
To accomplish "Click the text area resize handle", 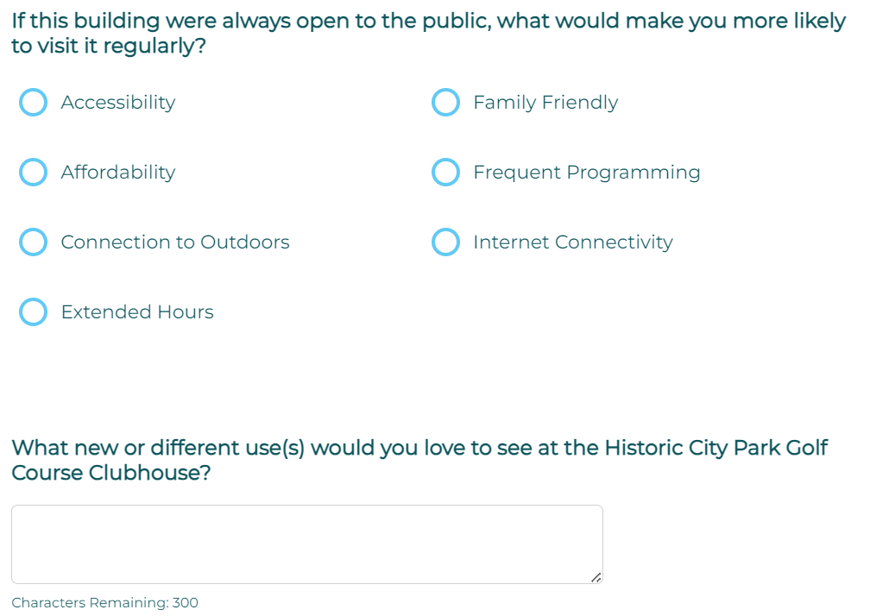I will click(x=596, y=577).
